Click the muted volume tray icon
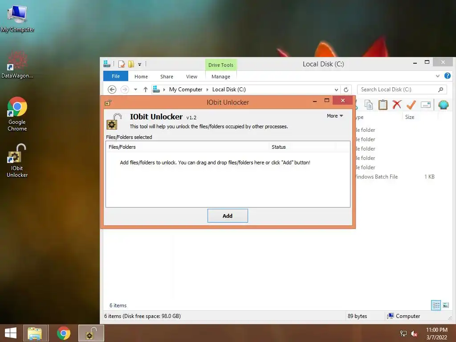Viewport: 456px width, 342px height. [x=414, y=333]
